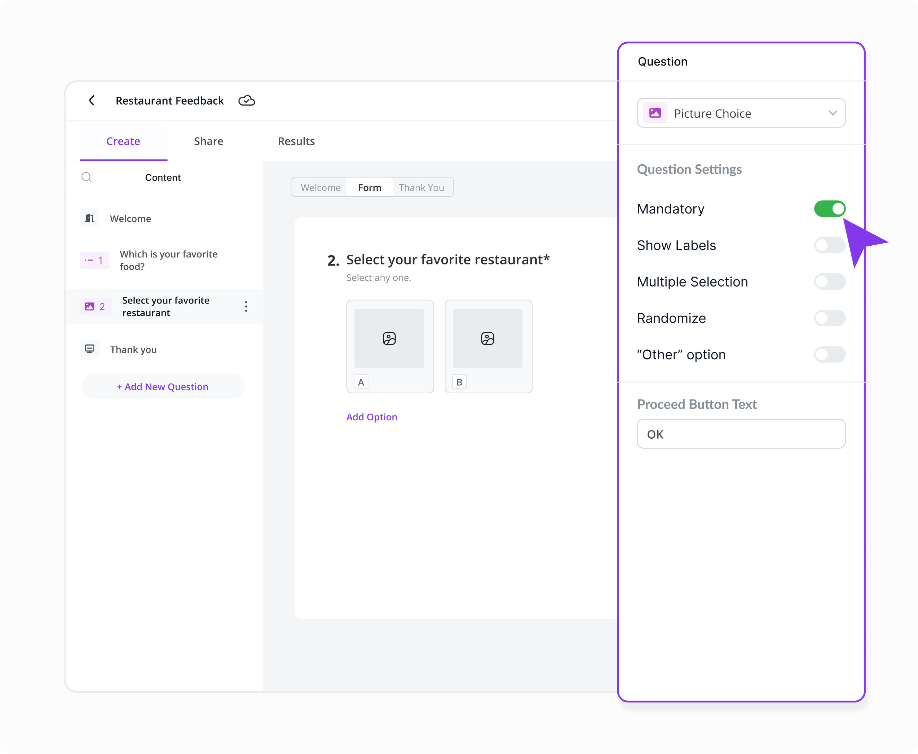The image size is (918, 754).
Task: Click the 'Restaurant Feedback' form title
Action: 170,101
